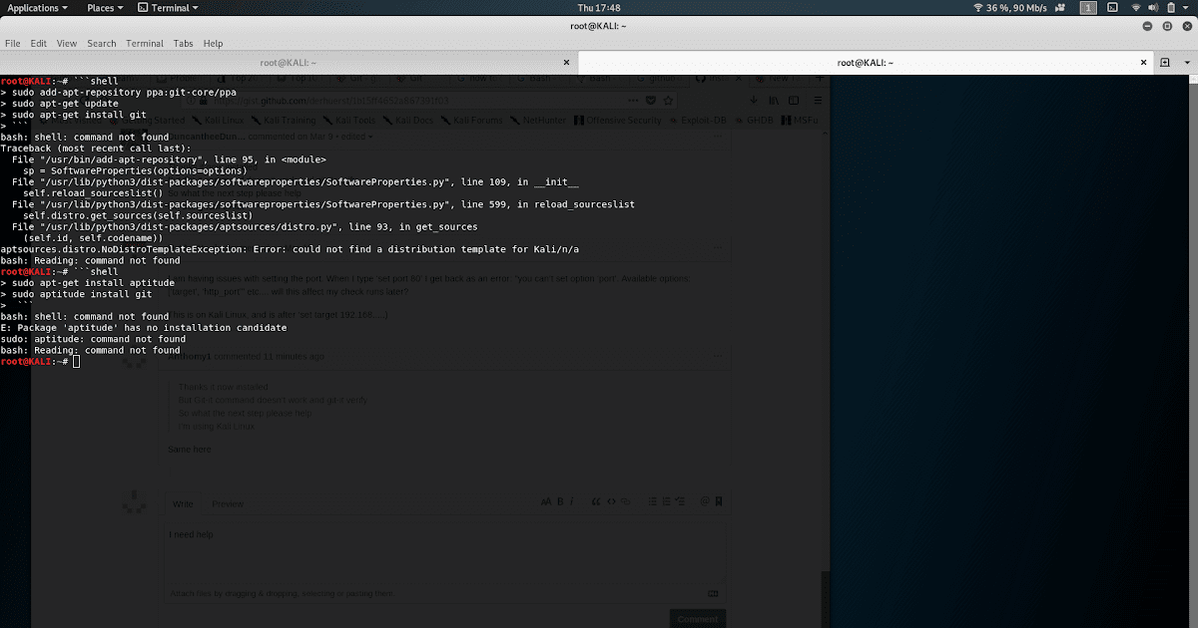Click bulleted list icon in comment toolbar

pos(651,501)
